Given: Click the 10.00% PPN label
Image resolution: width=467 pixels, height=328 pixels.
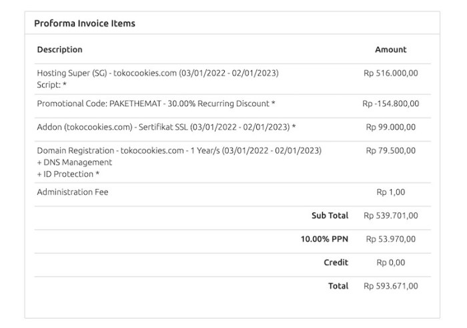Looking at the screenshot, I should (324, 239).
